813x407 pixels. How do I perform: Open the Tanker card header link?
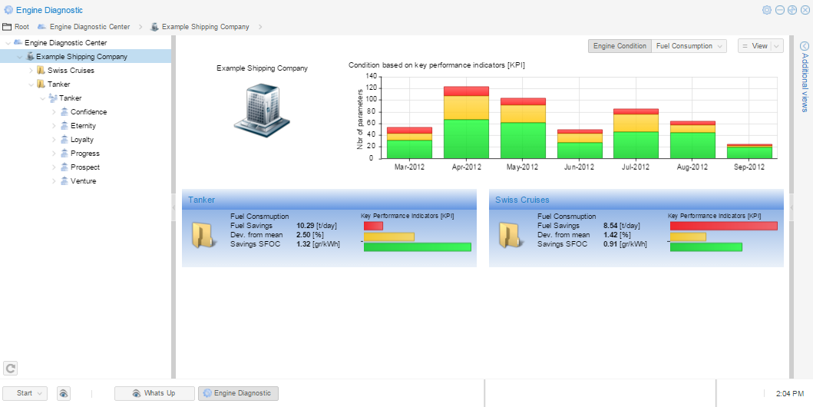[202, 200]
